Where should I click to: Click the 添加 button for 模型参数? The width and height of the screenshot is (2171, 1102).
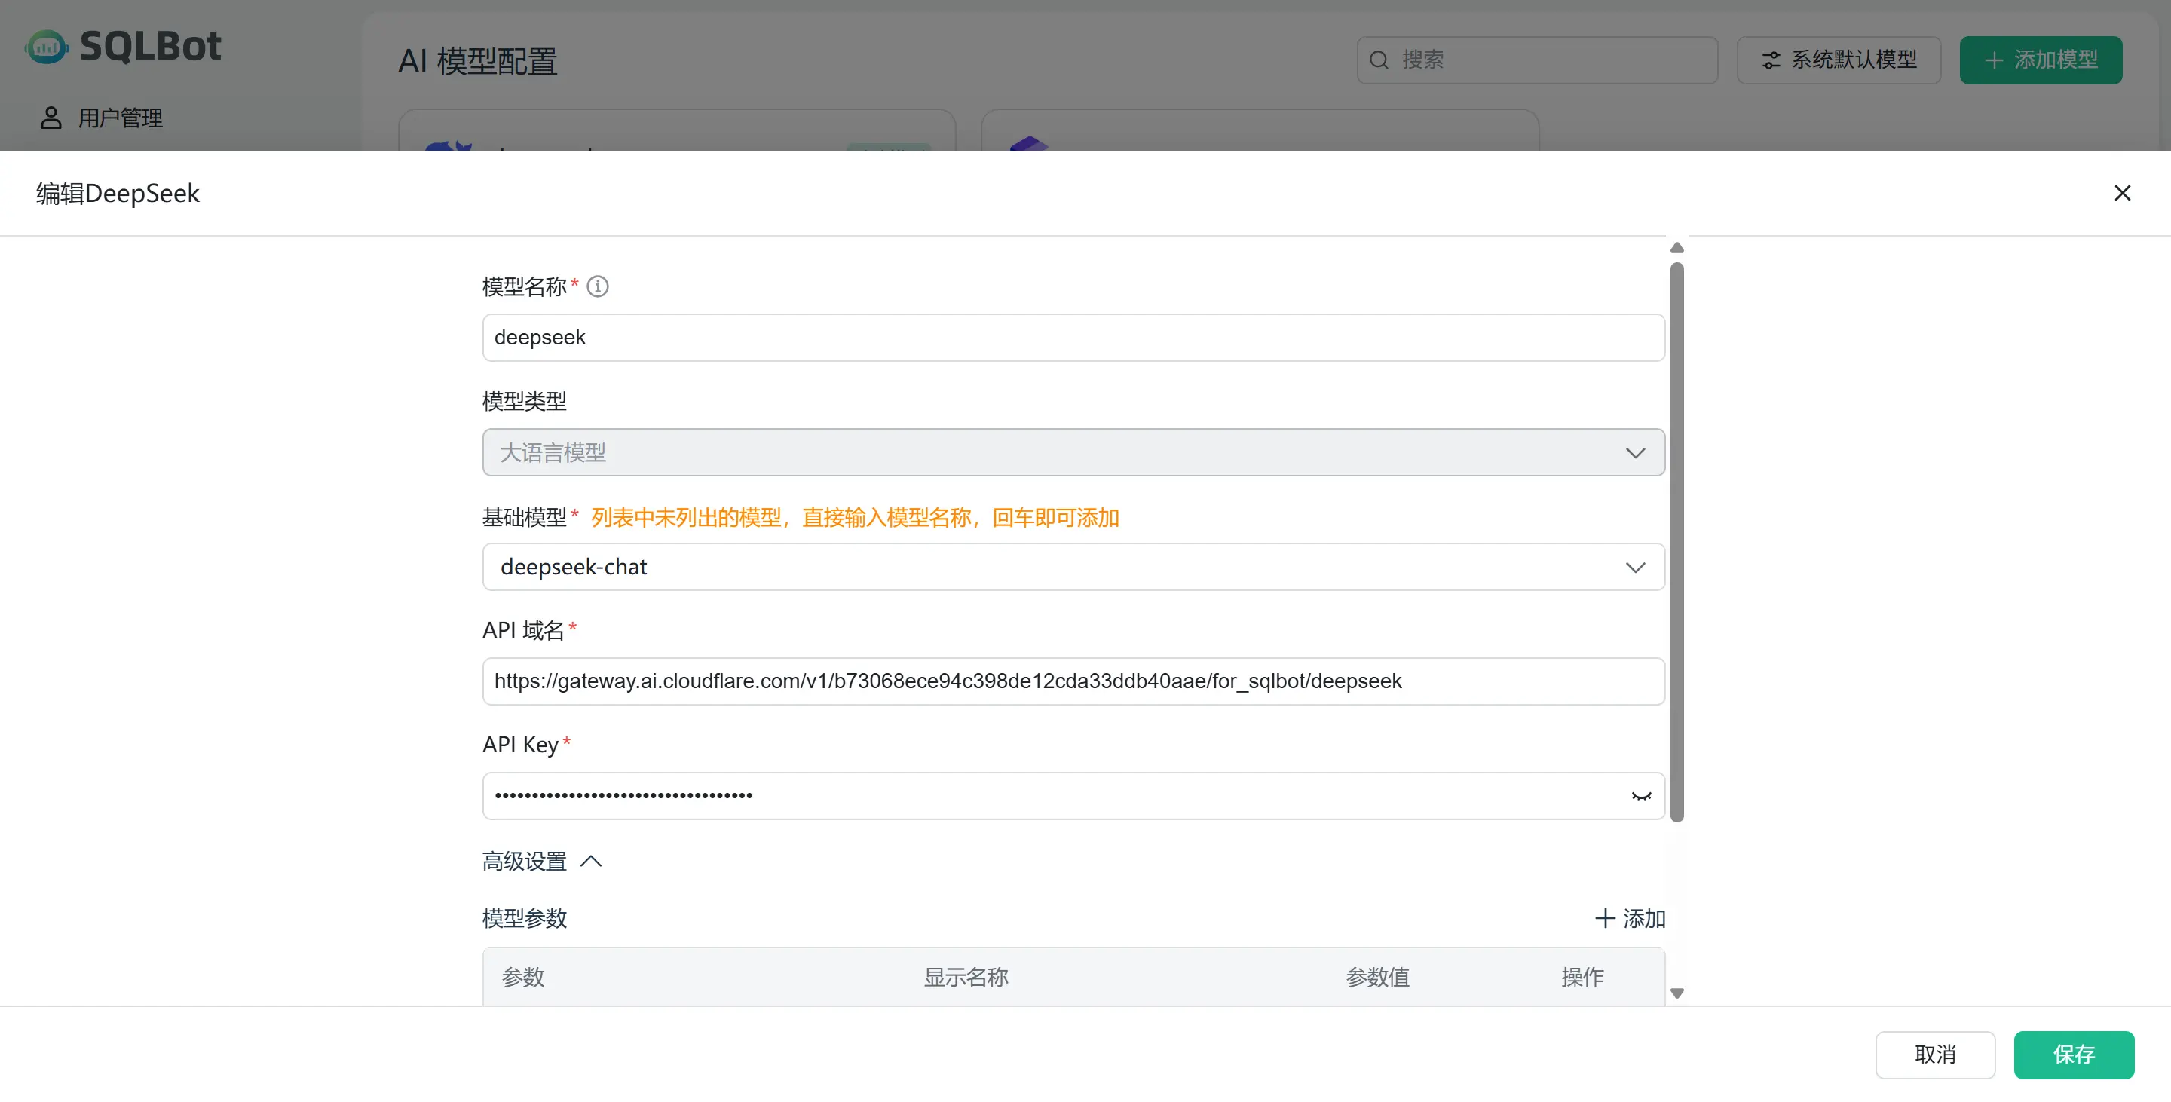coord(1630,918)
